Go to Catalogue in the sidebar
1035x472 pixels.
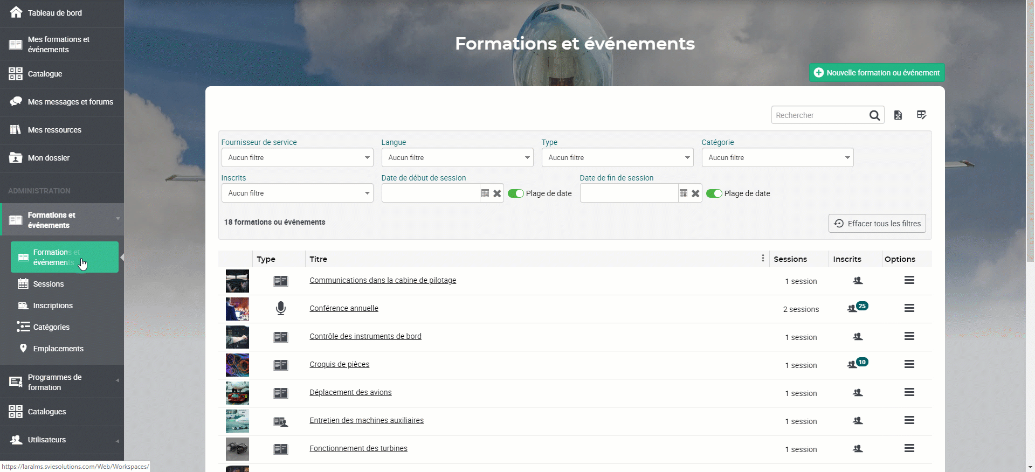[45, 74]
